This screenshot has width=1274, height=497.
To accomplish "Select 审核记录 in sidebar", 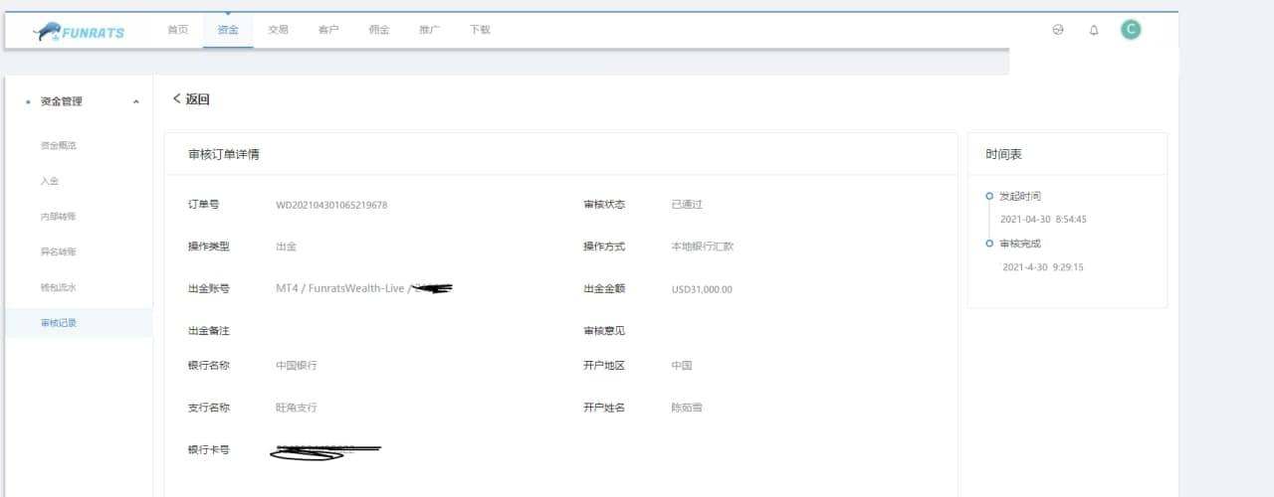I will pos(79,322).
